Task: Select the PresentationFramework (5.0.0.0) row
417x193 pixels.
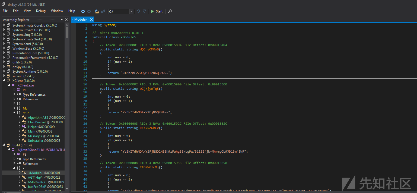Action: (x=33, y=58)
